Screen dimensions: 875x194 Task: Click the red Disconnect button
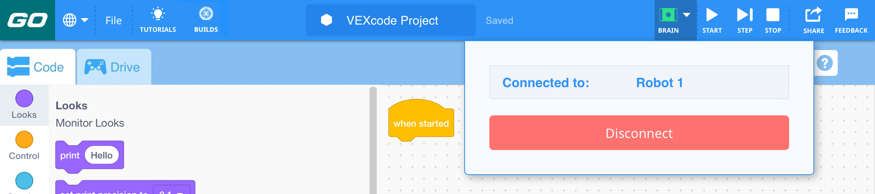(639, 133)
